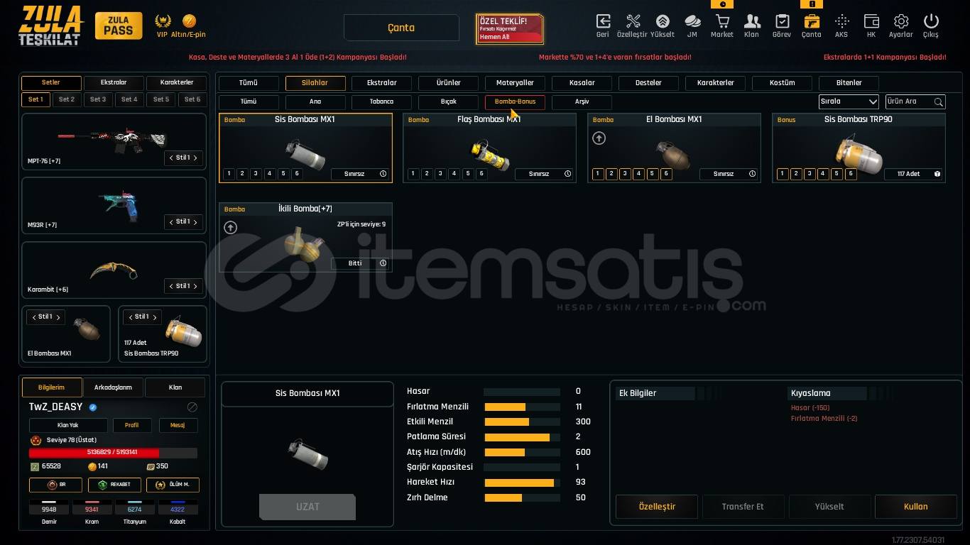Image resolution: width=970 pixels, height=545 pixels.
Task: Next style arrow for Sis Bombası TRP90 slot
Action: [154, 316]
